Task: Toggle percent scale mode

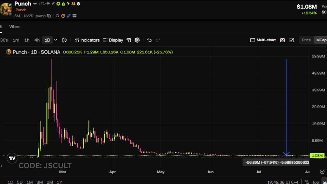Action: (307, 182)
